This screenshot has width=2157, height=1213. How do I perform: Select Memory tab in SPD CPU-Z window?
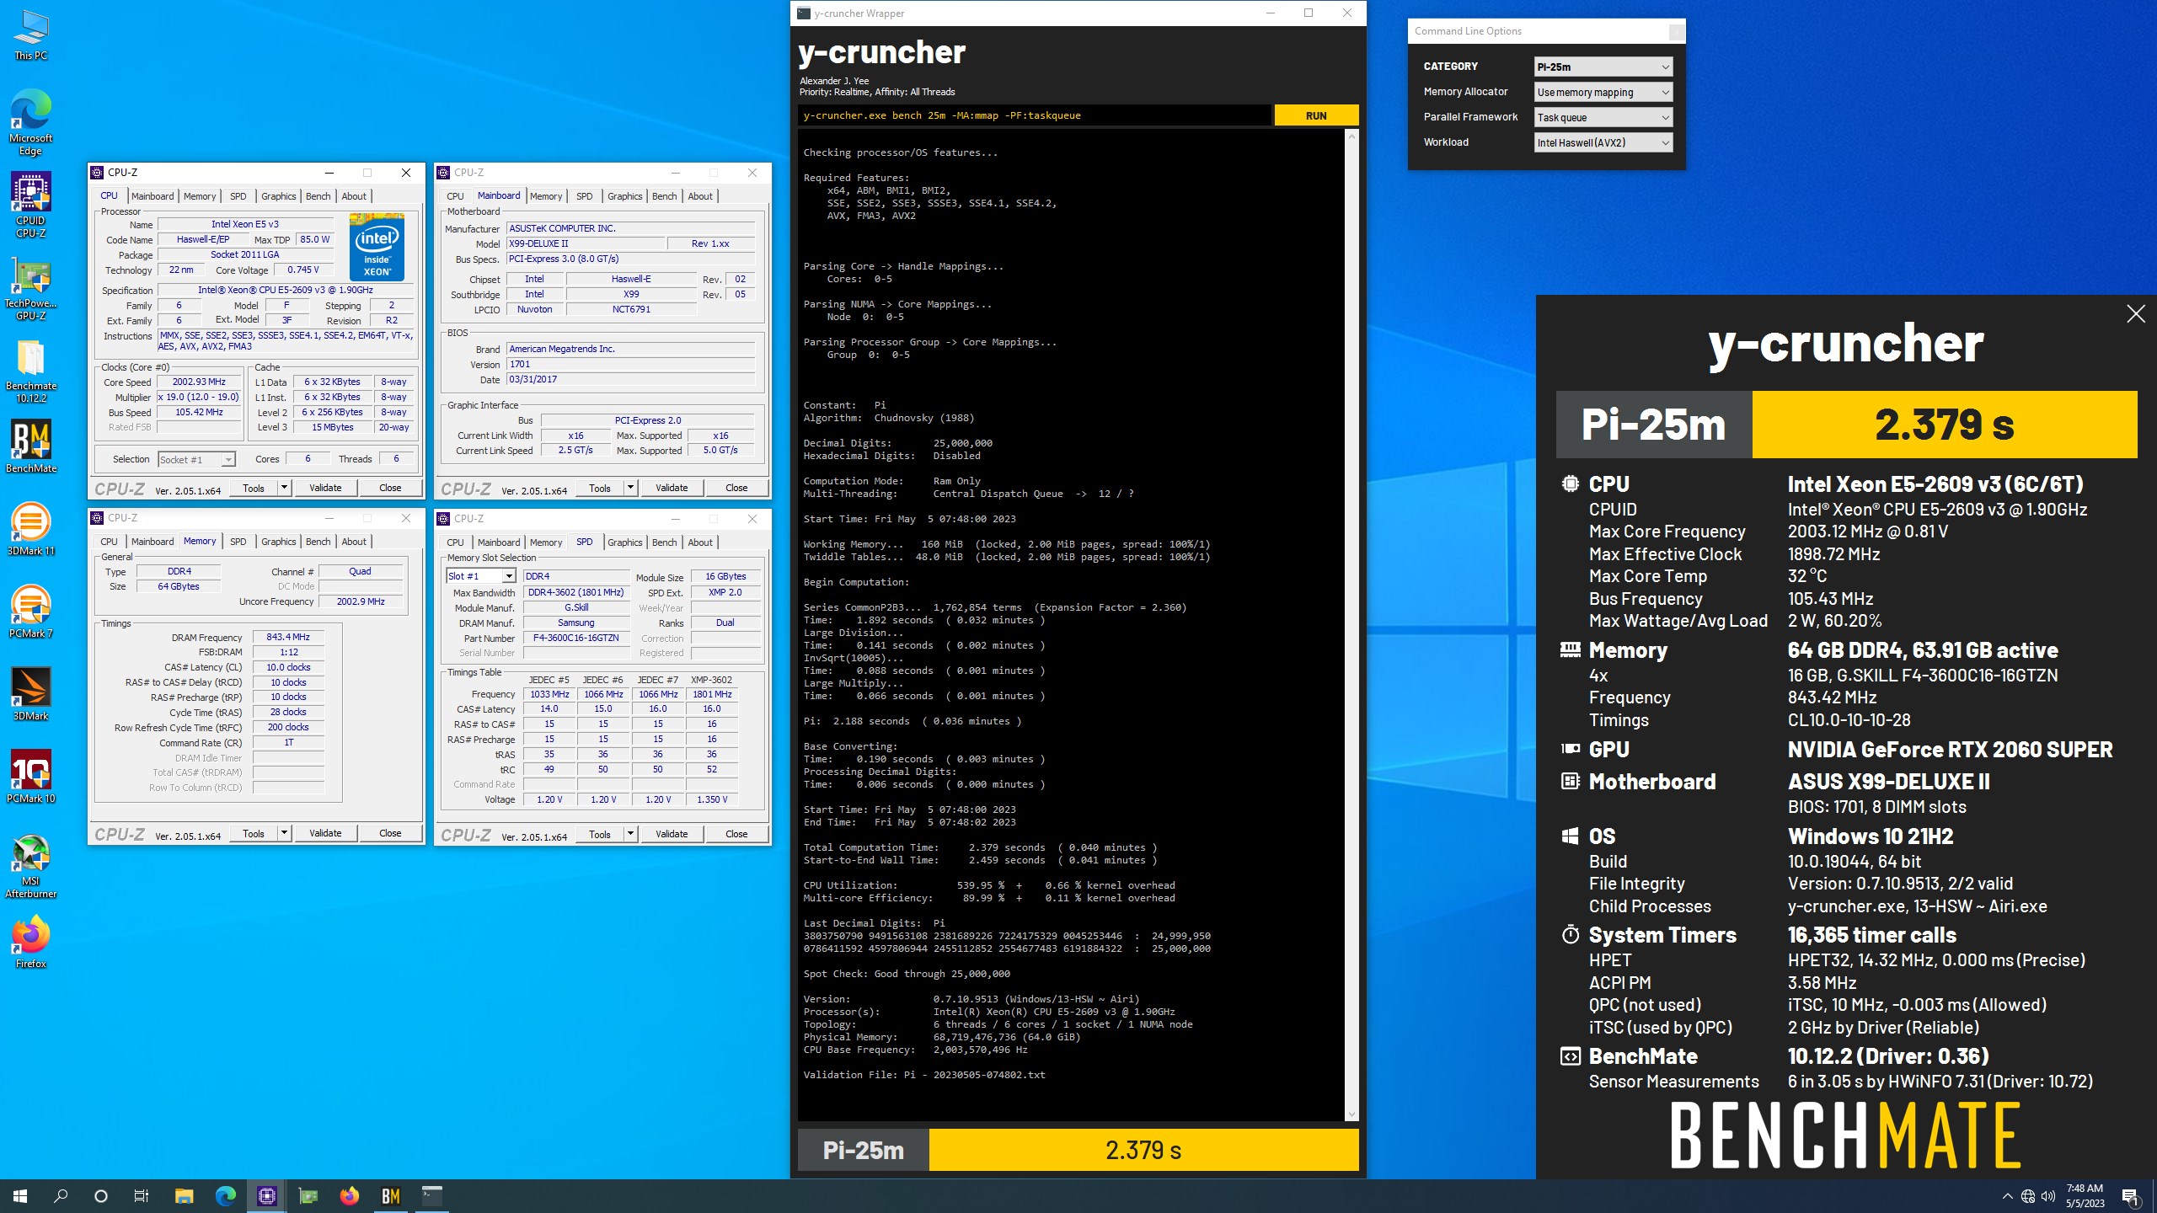tap(546, 542)
